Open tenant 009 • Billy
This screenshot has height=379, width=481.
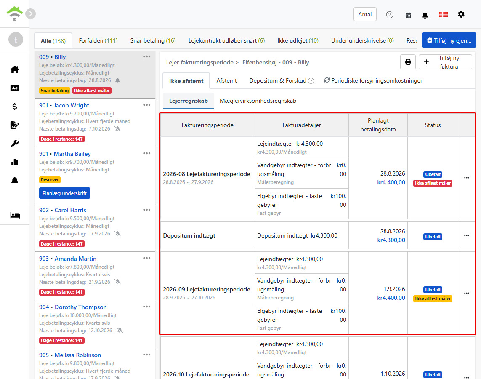52,57
